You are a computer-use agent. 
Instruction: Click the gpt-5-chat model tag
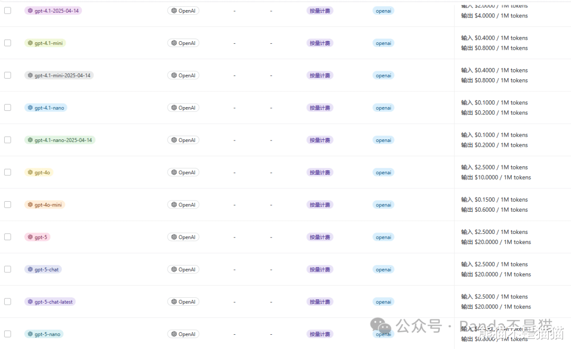pyautogui.click(x=43, y=269)
